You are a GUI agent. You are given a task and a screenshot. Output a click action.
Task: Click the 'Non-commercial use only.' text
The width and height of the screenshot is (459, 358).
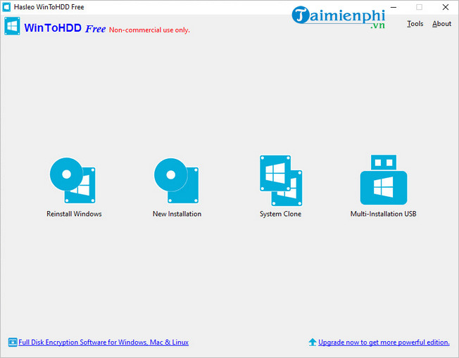pyautogui.click(x=149, y=30)
